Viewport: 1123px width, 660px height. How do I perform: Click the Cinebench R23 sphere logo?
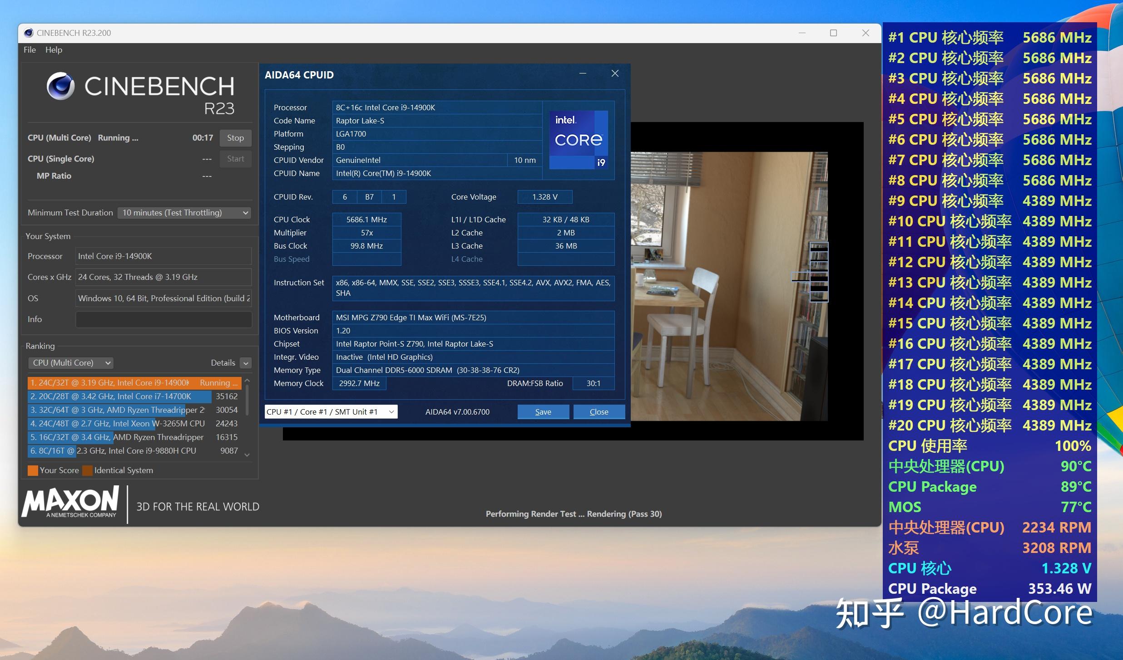(x=60, y=86)
